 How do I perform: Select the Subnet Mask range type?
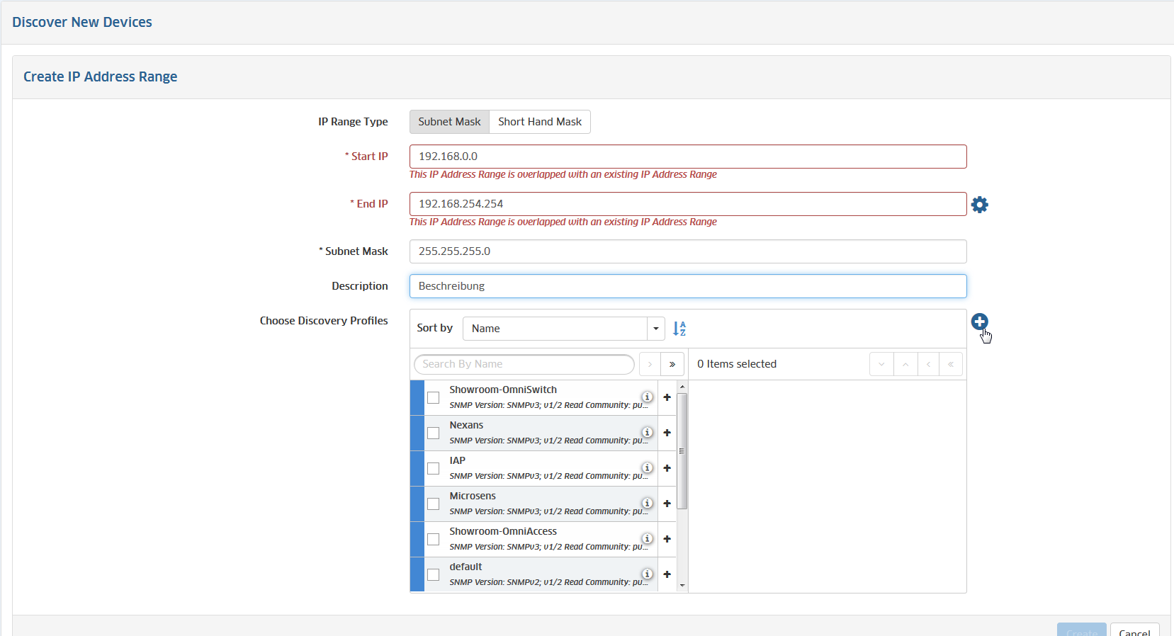tap(449, 122)
